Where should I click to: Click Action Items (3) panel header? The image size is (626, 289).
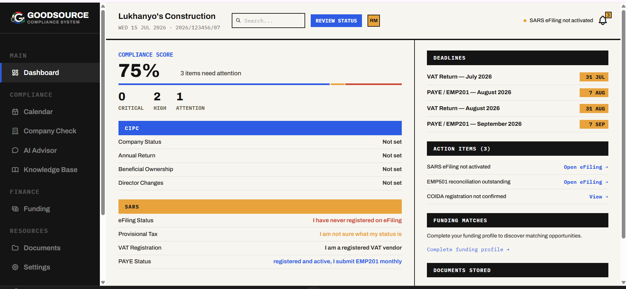pos(517,149)
